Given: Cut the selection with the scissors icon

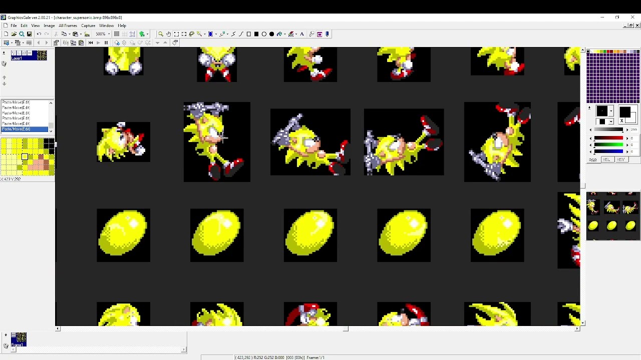Looking at the screenshot, I should coord(56,34).
